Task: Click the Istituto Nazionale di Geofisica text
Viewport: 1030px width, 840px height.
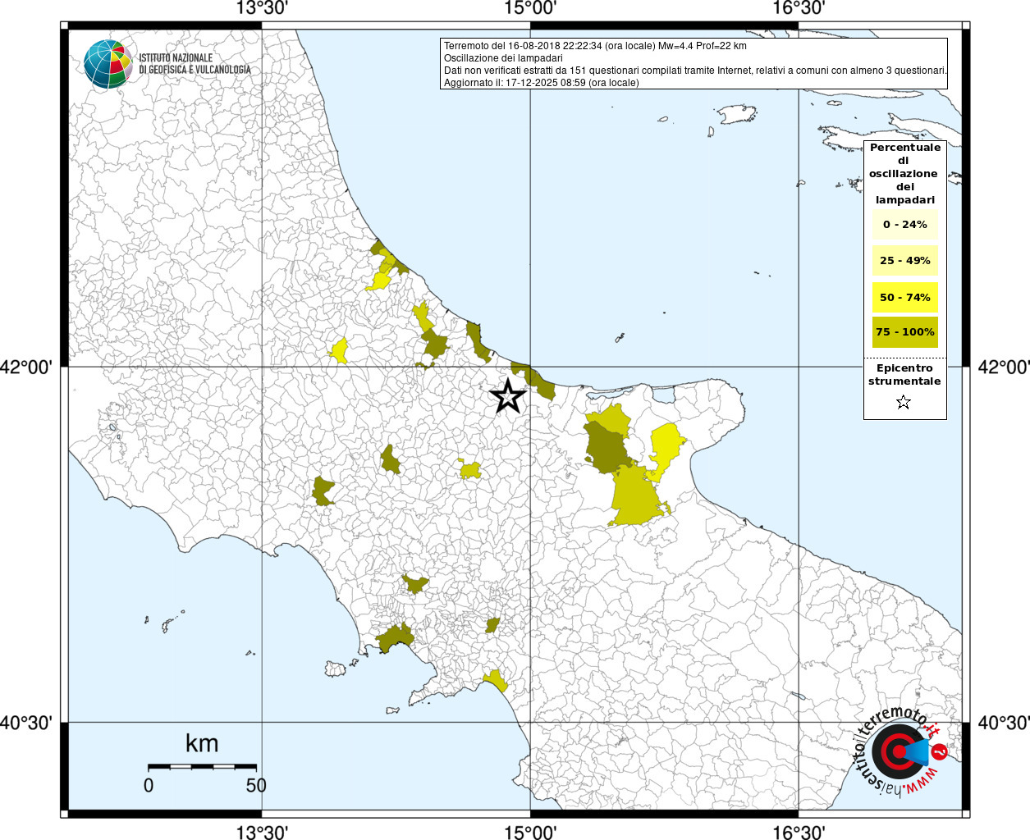Action: 195,64
